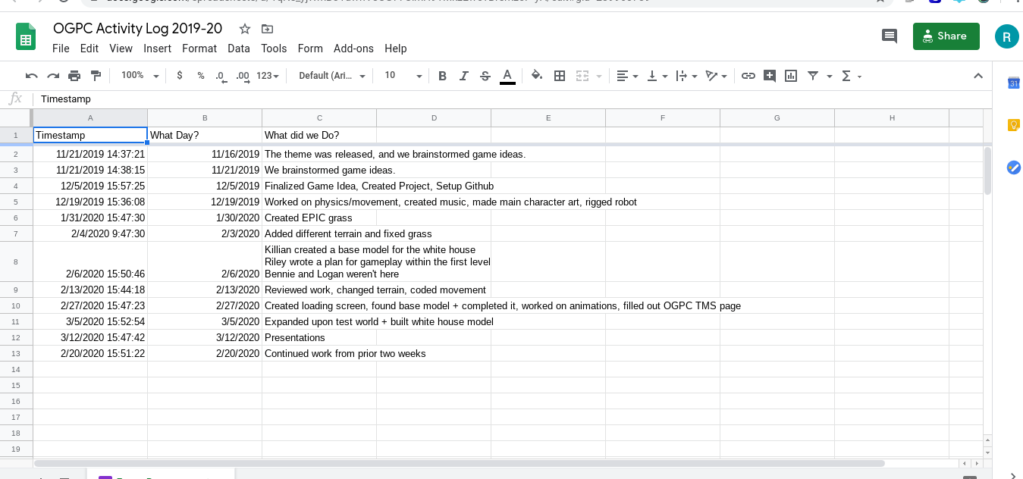The image size is (1023, 479).
Task: Toggle strikethrough formatting
Action: coord(485,76)
